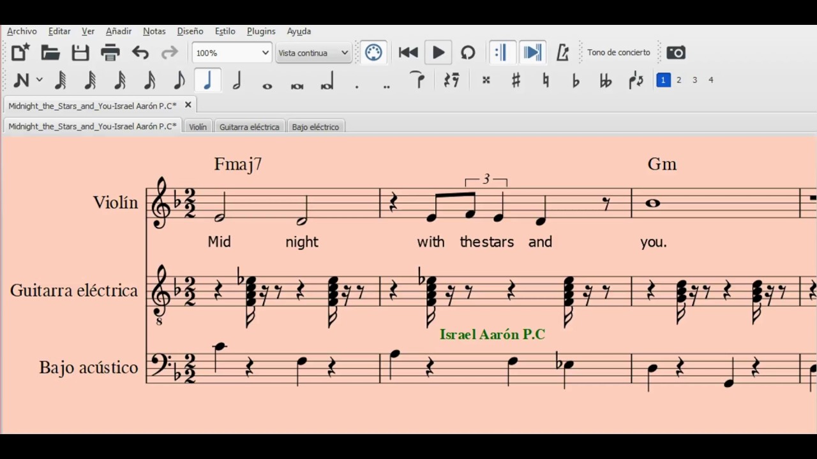Screen dimensions: 817x459
Task: Toggle pan score during playback
Action: pos(532,52)
